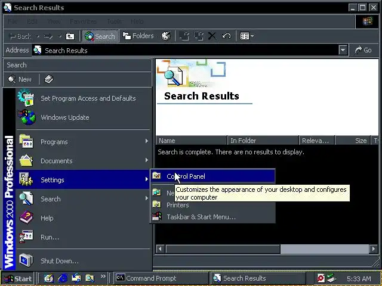Click the Indexing Service icon beside New
The image size is (382, 286).
48,79
